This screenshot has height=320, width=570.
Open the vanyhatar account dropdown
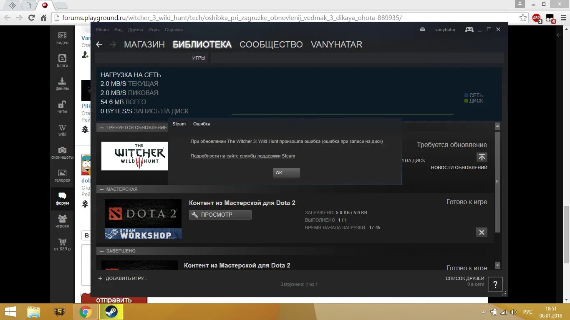click(445, 30)
